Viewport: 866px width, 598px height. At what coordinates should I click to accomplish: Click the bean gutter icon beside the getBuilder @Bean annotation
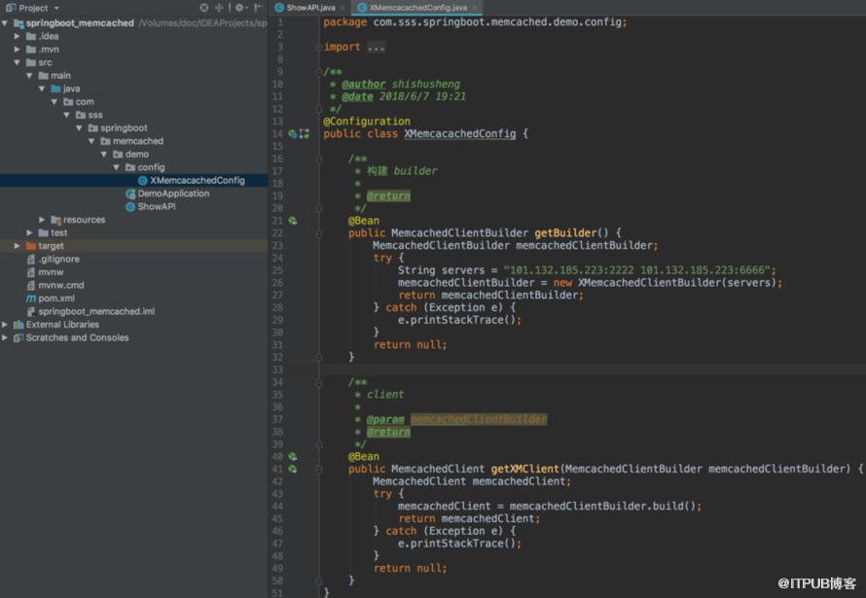pyautogui.click(x=293, y=221)
